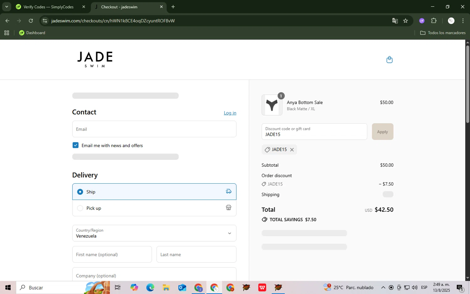470x294 pixels.
Task: Open the shopping bag cart icon
Action: [x=389, y=60]
